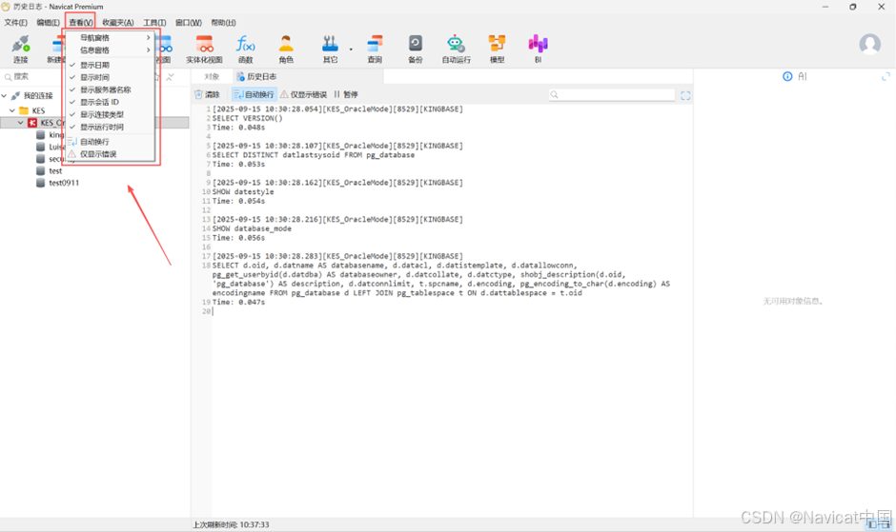Screen dimensions: 896x532
Task: Toggle full-screen icon next to log search
Action: point(685,95)
